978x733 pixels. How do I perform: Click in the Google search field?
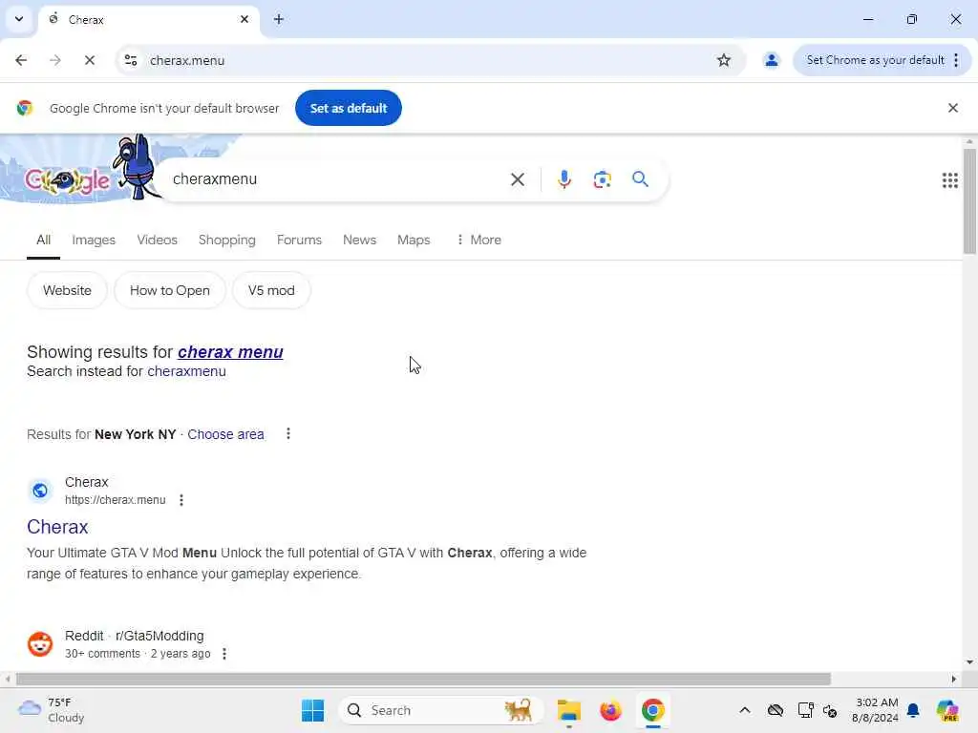[337, 179]
